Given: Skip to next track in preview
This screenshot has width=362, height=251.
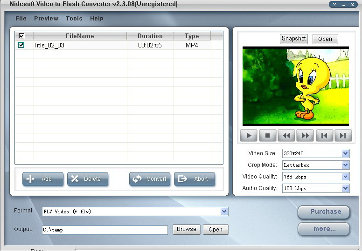Looking at the screenshot, I should click(x=343, y=136).
